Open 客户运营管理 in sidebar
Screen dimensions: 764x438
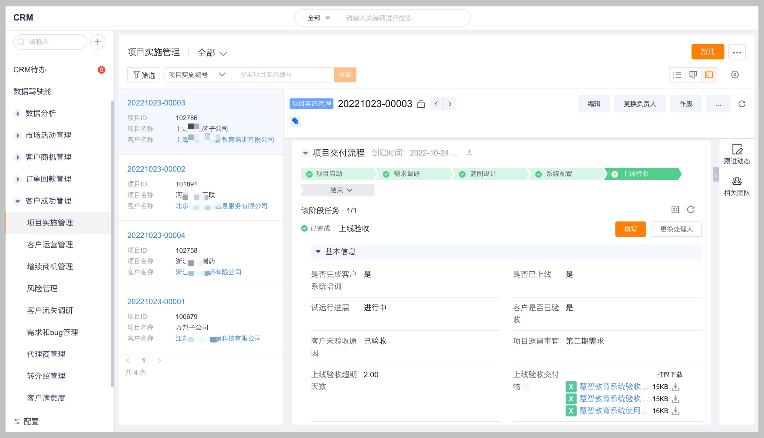50,245
